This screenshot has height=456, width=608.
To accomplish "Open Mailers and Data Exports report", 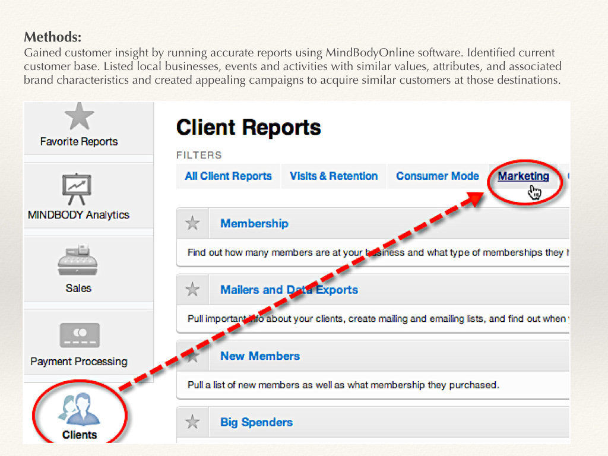I will click(289, 290).
